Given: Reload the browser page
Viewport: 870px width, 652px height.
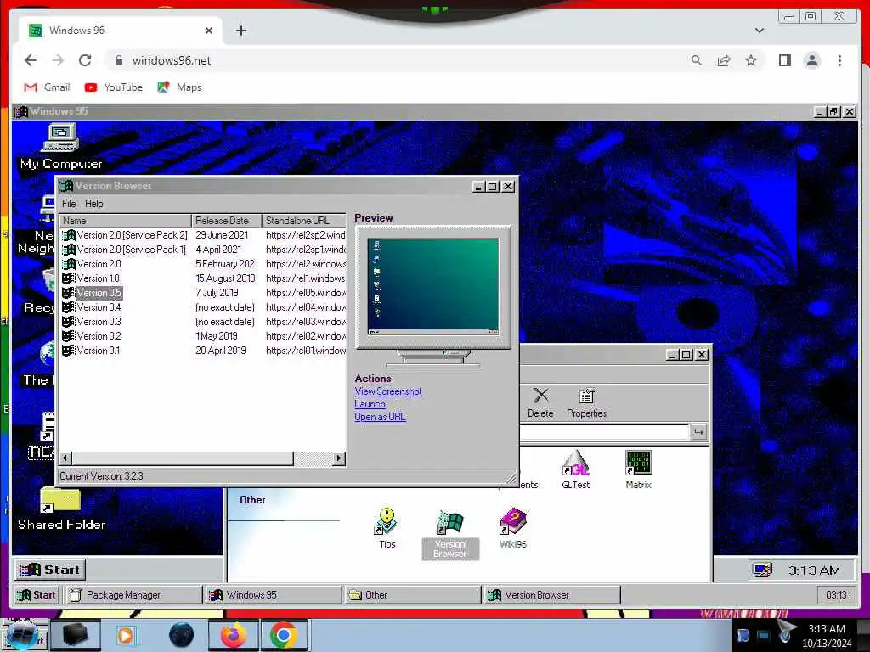Looking at the screenshot, I should [85, 60].
